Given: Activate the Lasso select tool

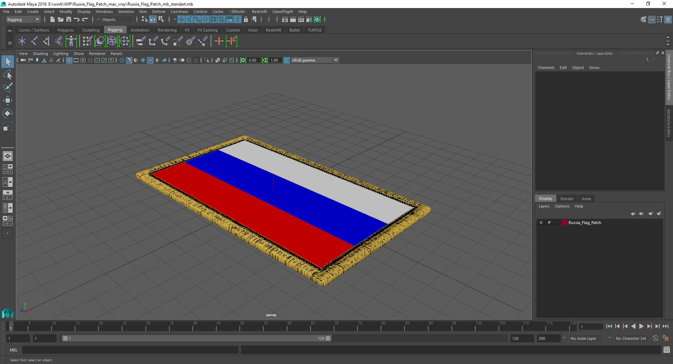Looking at the screenshot, I should pos(8,75).
